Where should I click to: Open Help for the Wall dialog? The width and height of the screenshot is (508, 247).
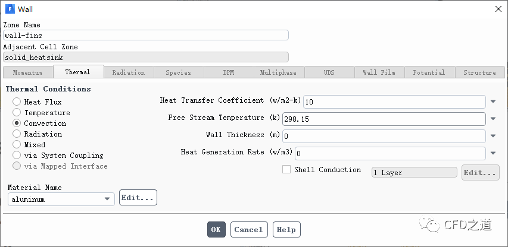286,230
